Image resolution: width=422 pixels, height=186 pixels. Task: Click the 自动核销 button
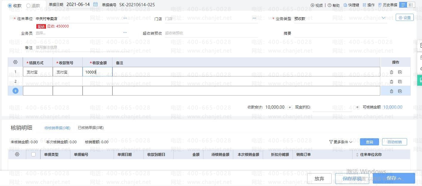pos(394,142)
